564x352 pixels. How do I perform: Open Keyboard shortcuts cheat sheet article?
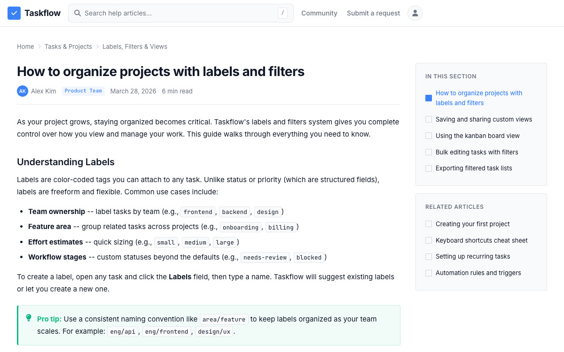[x=482, y=240]
